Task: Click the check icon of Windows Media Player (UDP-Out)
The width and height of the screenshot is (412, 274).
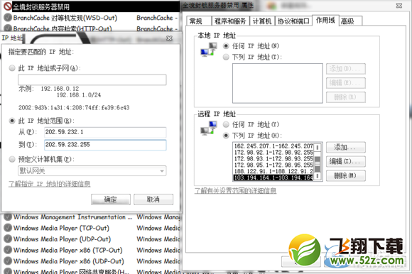Action: 8,239
